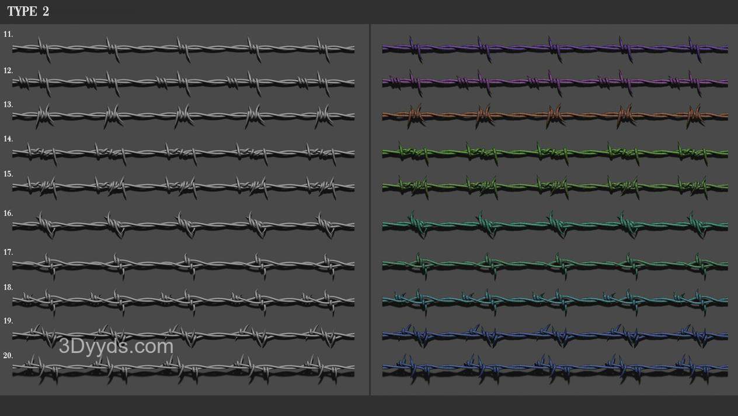Choose the brown-orange barbed wire preview
Viewport: 738px width, 416px height.
coord(555,116)
